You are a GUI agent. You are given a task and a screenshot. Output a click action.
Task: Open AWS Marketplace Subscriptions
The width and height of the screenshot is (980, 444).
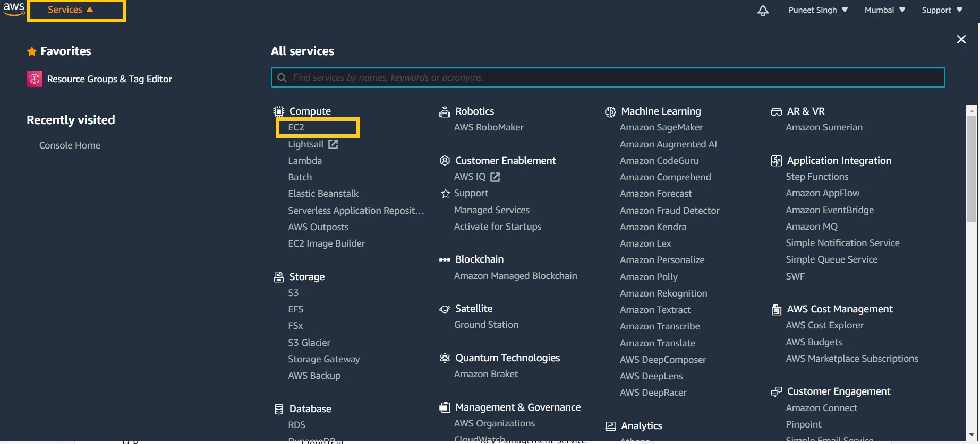pos(852,359)
